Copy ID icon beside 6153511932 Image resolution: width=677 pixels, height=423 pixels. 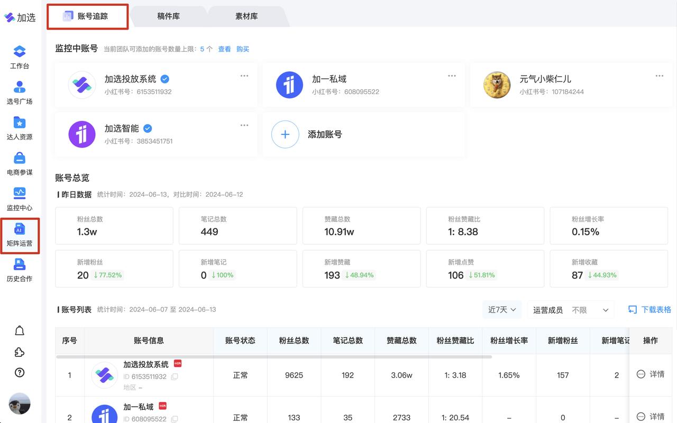(x=175, y=377)
